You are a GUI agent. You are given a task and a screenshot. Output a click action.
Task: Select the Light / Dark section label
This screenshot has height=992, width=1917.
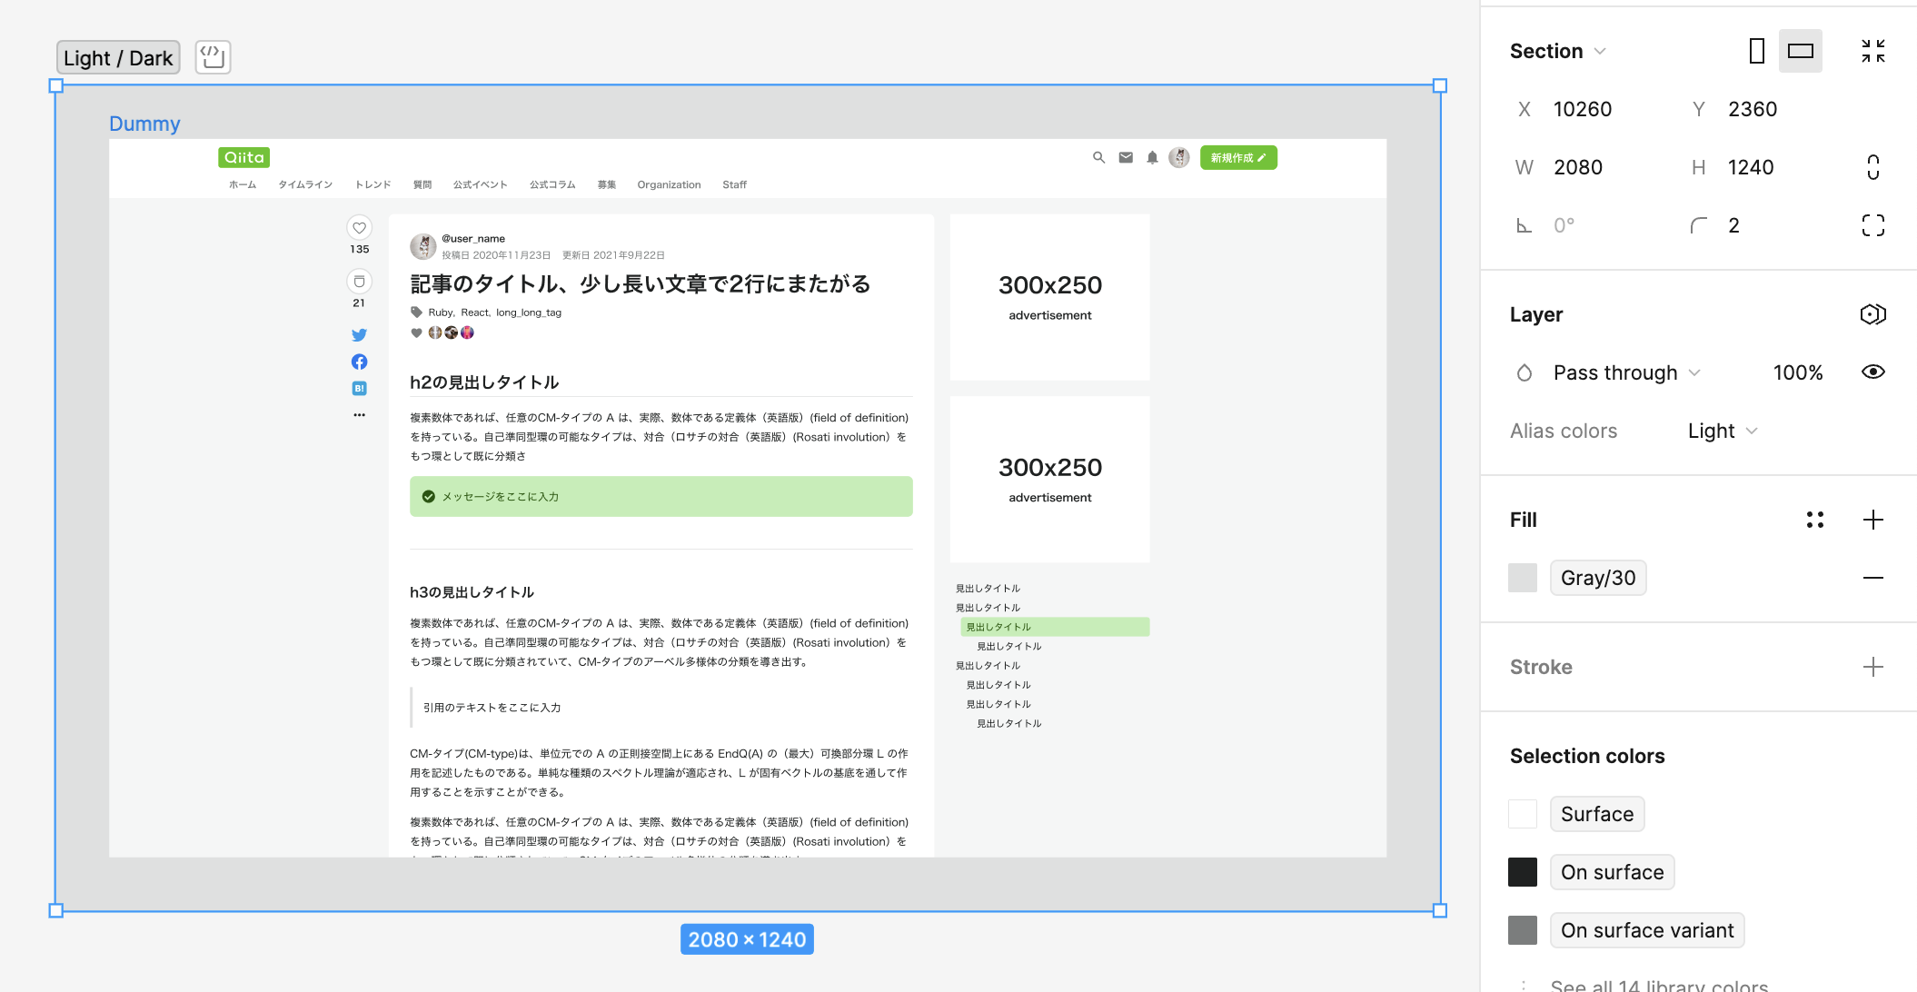[118, 58]
